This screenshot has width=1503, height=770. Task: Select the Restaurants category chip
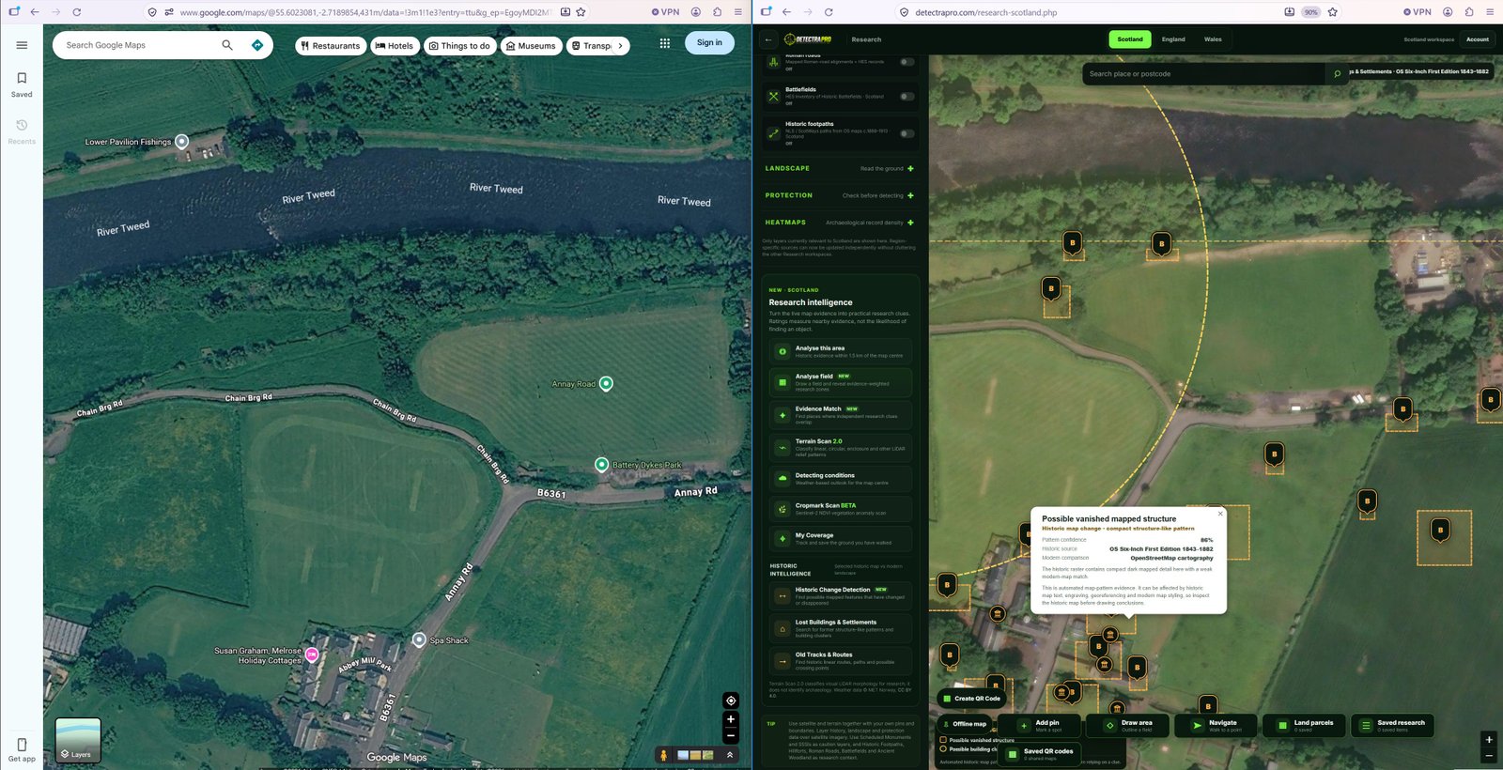tap(330, 46)
